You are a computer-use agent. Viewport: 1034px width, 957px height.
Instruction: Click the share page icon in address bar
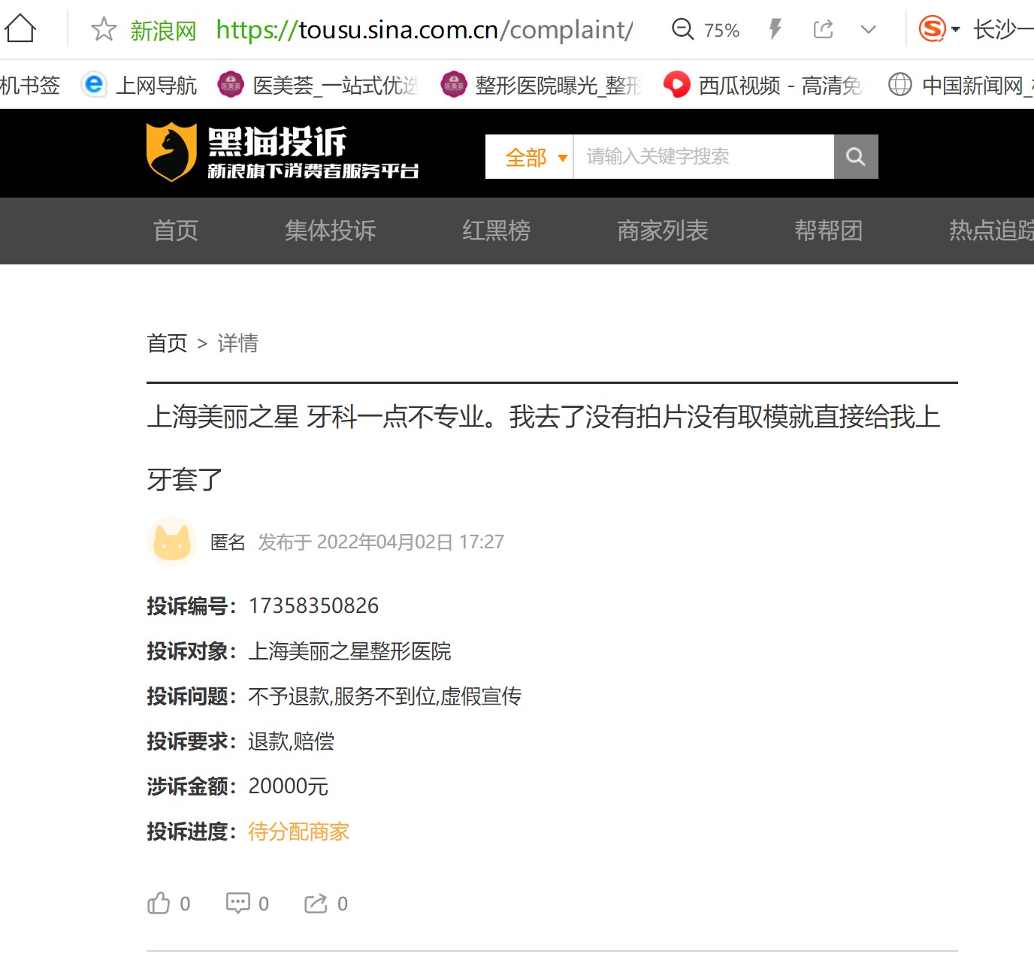click(823, 29)
